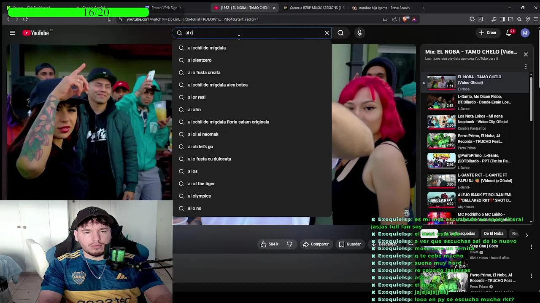540x303 pixels.
Task: Open Brave Shields lion icon
Action: pyautogui.click(x=405, y=19)
